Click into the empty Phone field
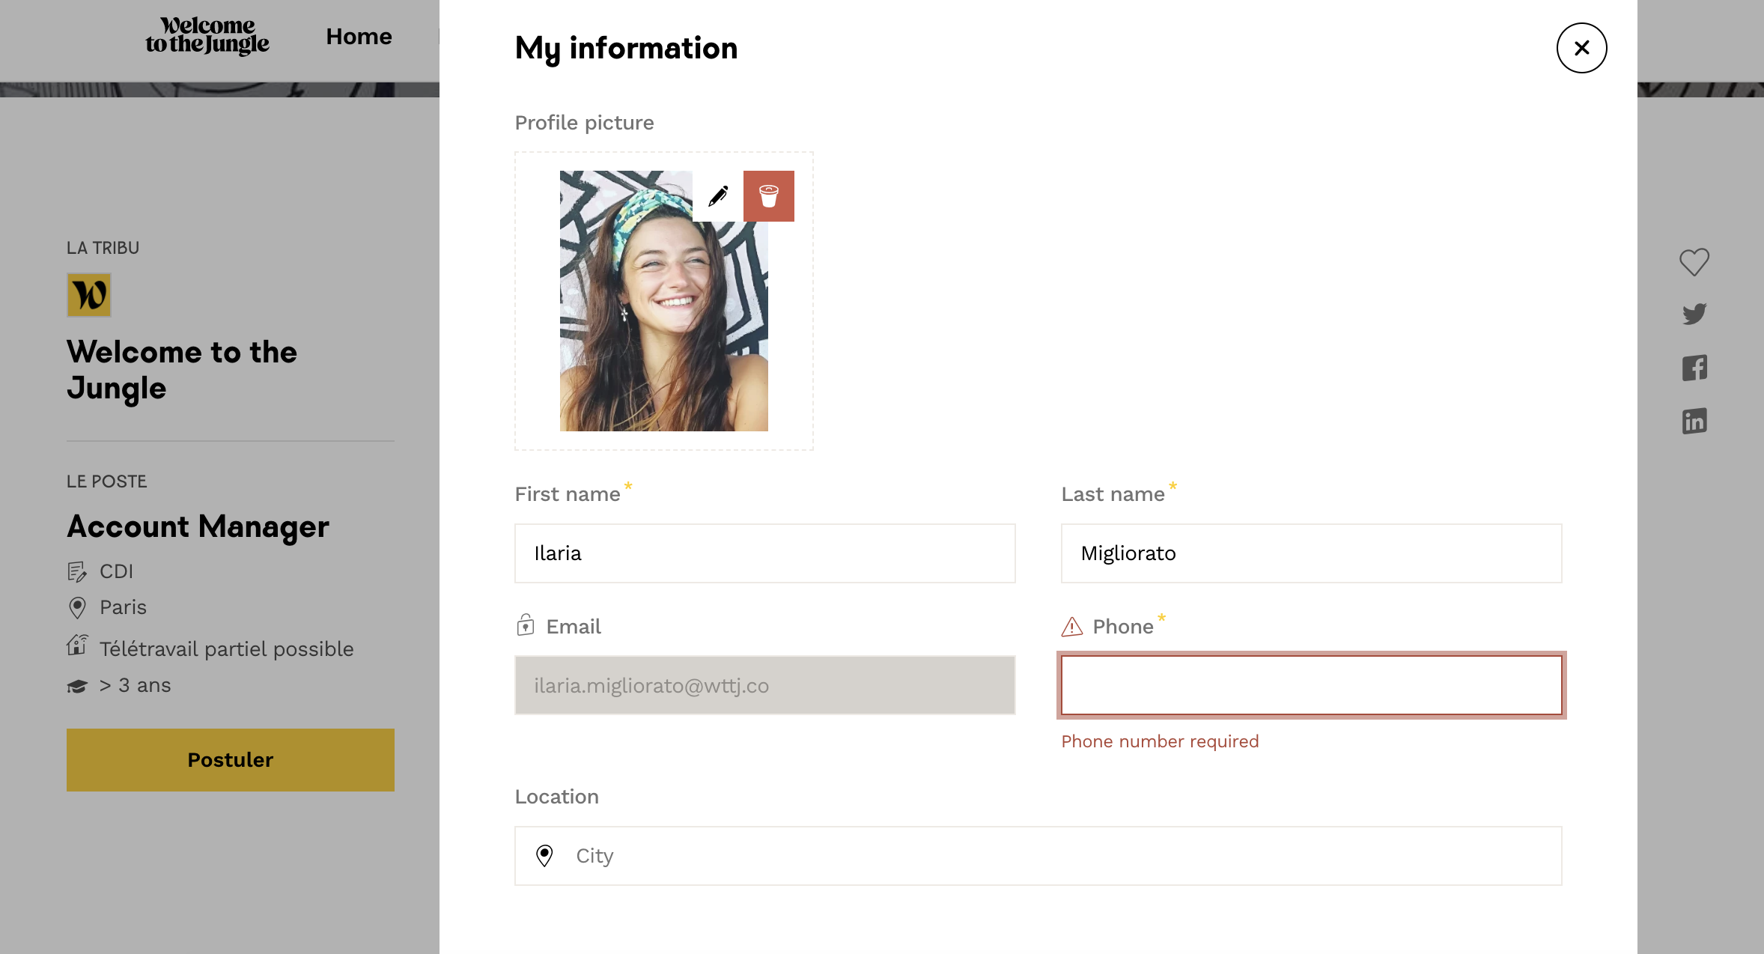The height and width of the screenshot is (954, 1764). pyautogui.click(x=1311, y=685)
